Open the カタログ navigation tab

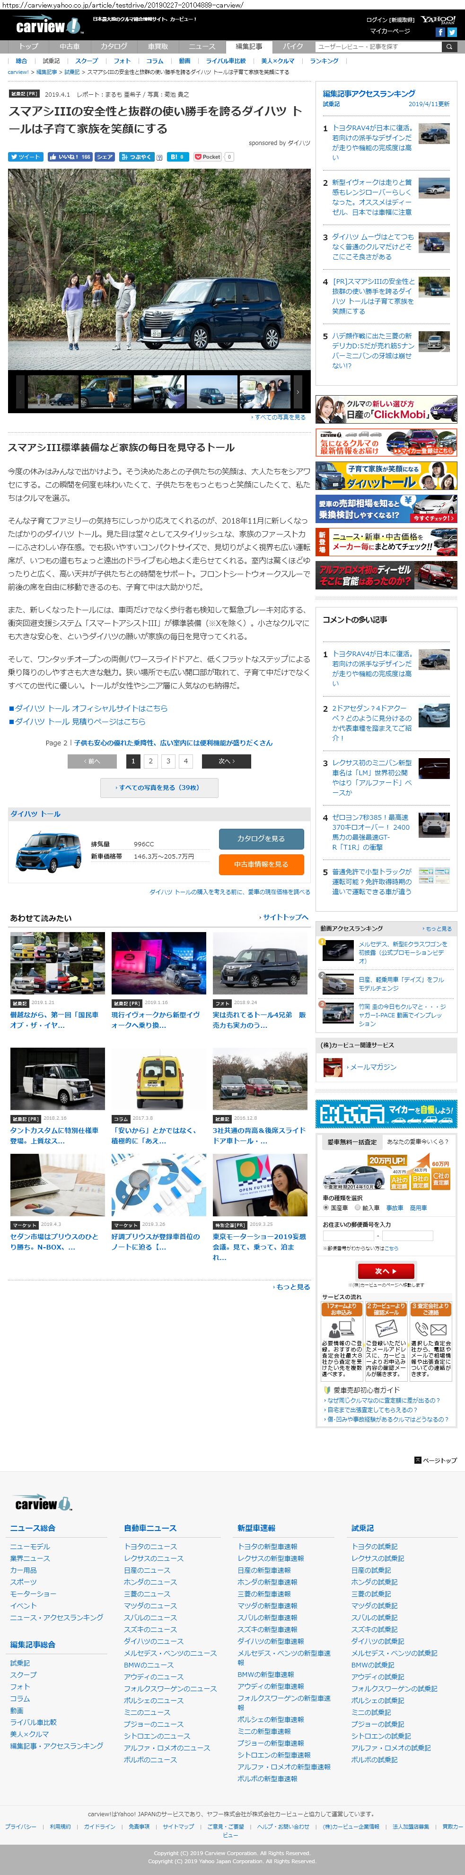(114, 46)
